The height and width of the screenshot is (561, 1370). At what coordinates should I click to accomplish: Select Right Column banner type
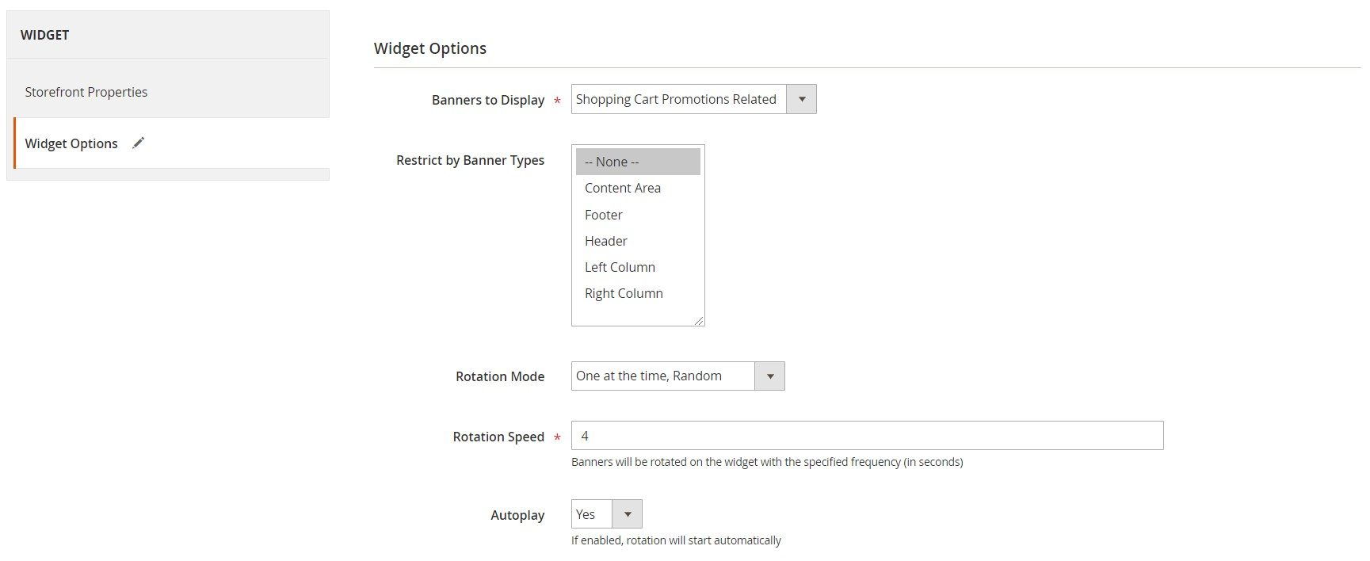pyautogui.click(x=624, y=293)
